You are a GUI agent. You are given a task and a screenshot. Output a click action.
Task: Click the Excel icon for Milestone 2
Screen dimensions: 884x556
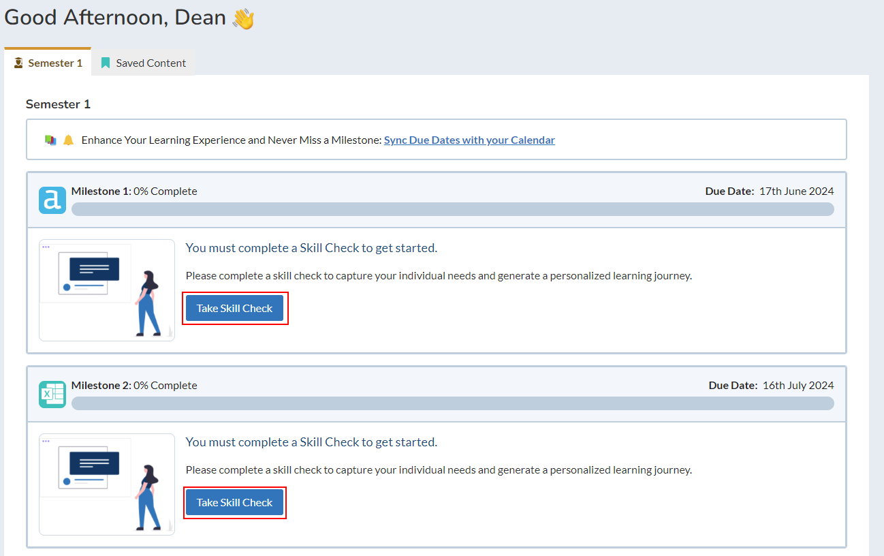pos(52,395)
